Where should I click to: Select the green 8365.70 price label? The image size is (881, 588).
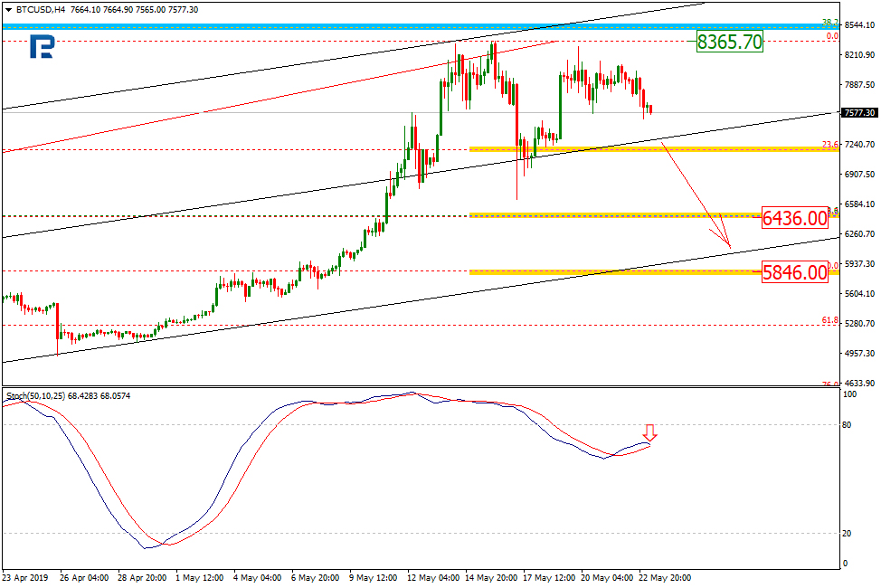coord(729,41)
